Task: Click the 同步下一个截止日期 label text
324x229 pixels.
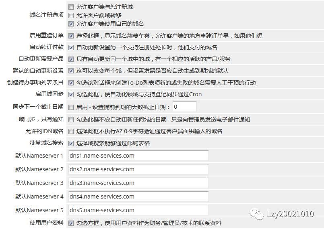Action: [x=38, y=107]
